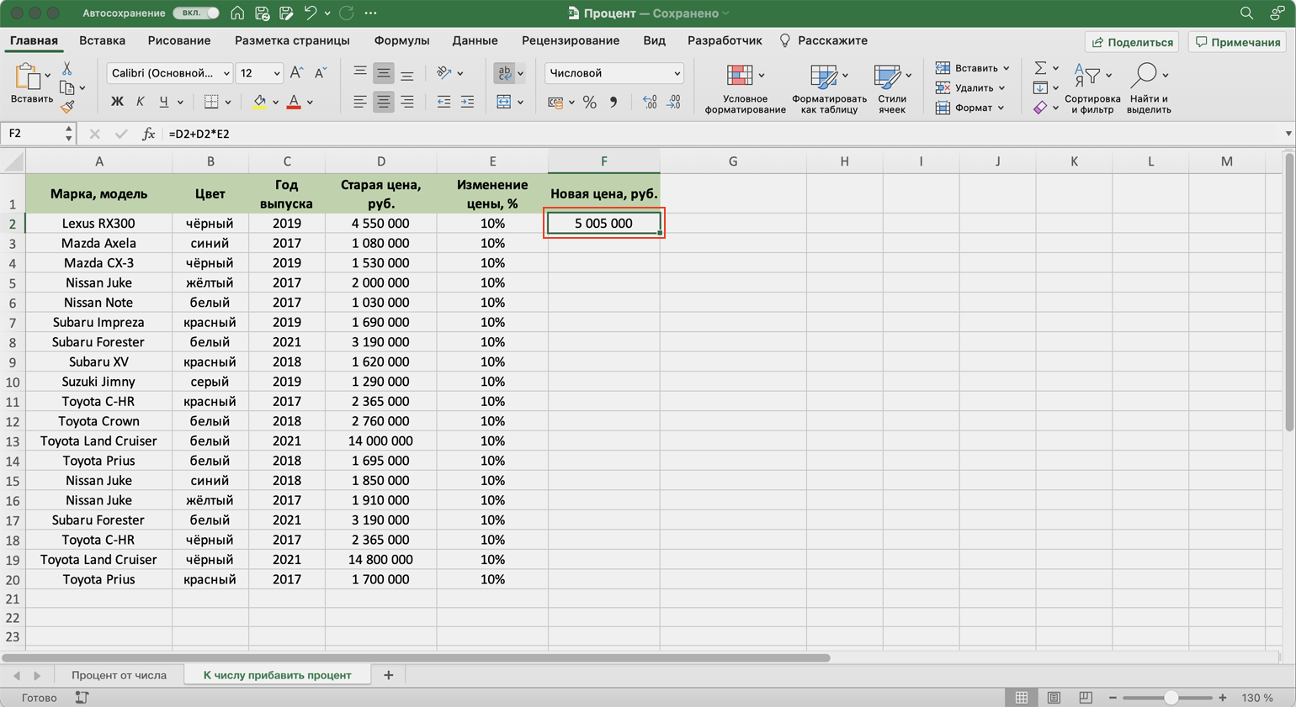Click the insert function fx icon
This screenshot has width=1296, height=707.
click(148, 134)
